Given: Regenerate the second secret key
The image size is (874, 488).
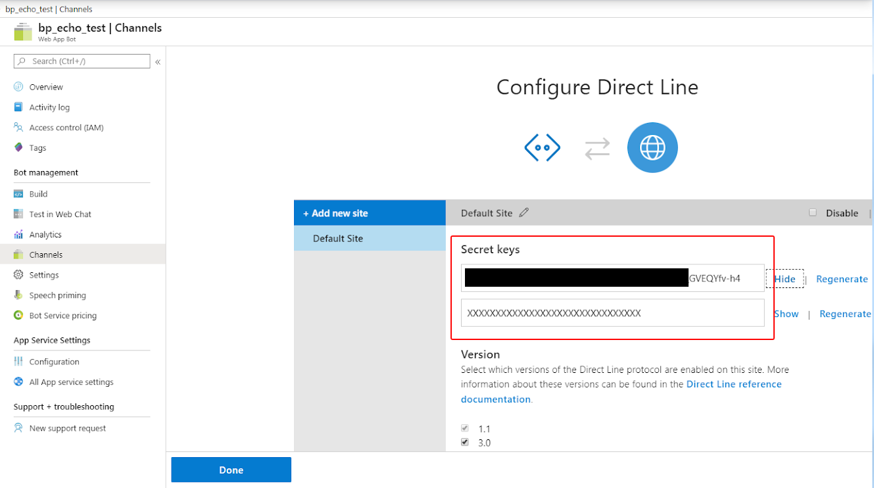Looking at the screenshot, I should [845, 314].
